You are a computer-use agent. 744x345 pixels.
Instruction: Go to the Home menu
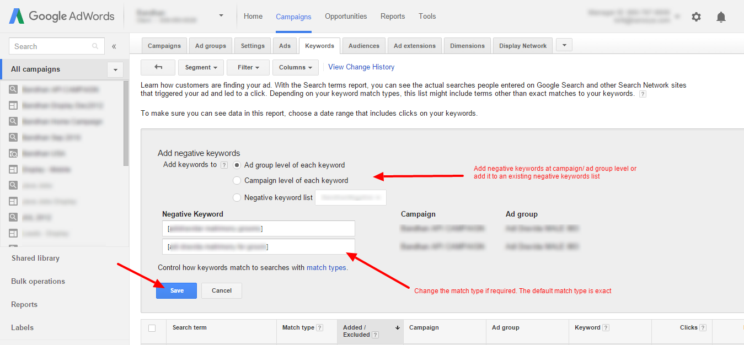click(x=253, y=16)
